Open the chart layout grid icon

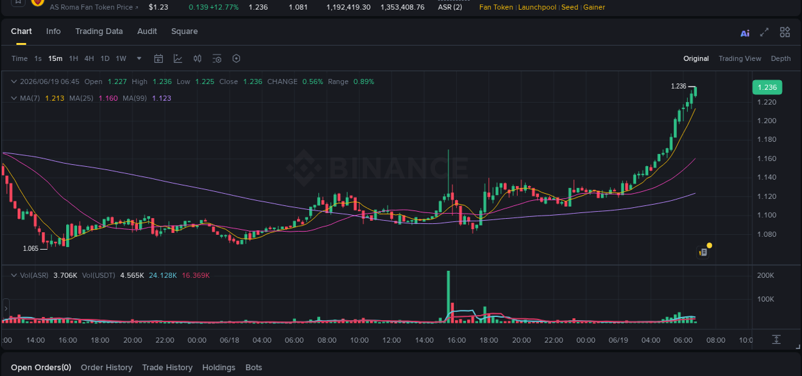[x=785, y=32]
